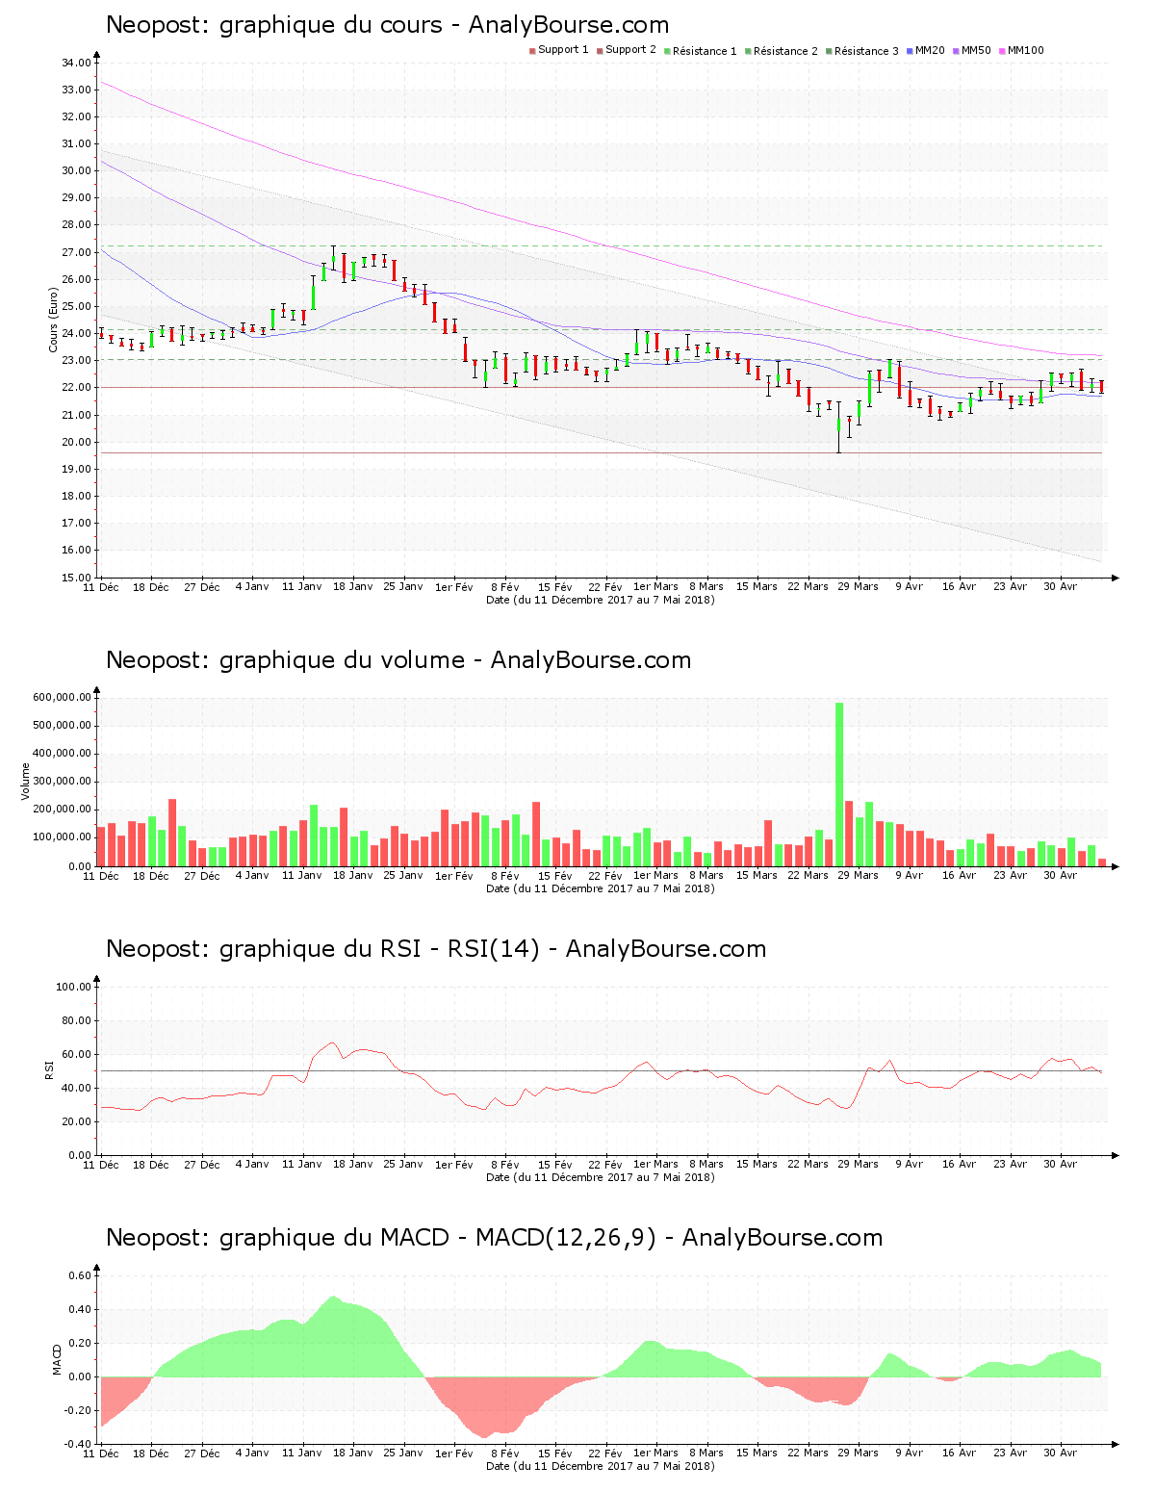
Task: Click the '600,000.00' value on volume axis
Action: click(x=62, y=697)
